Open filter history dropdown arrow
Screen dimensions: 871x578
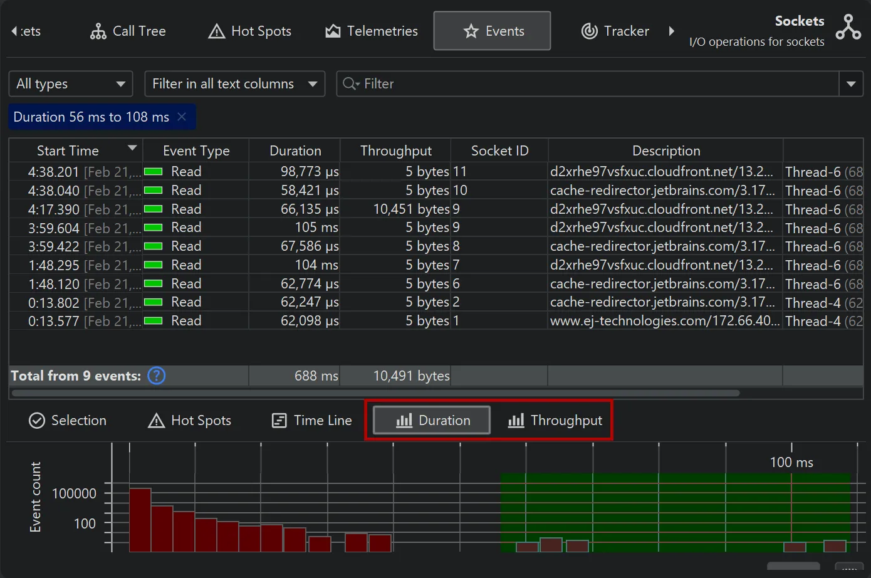tap(850, 84)
